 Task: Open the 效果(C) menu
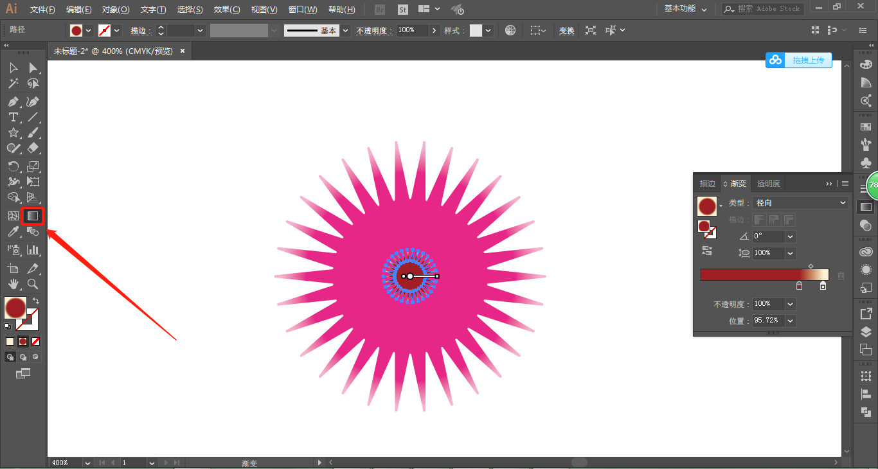(x=227, y=10)
